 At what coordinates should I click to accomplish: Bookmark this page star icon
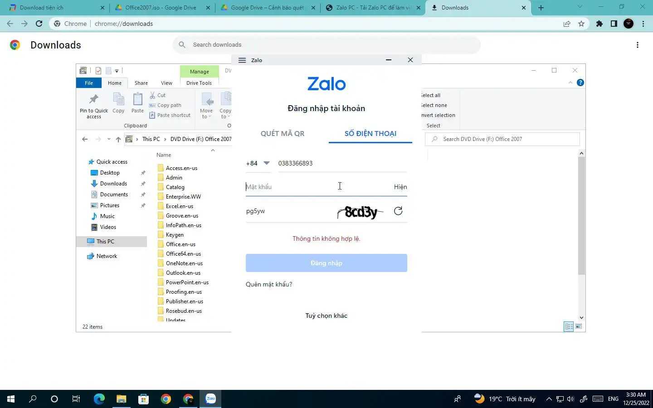[x=581, y=24]
